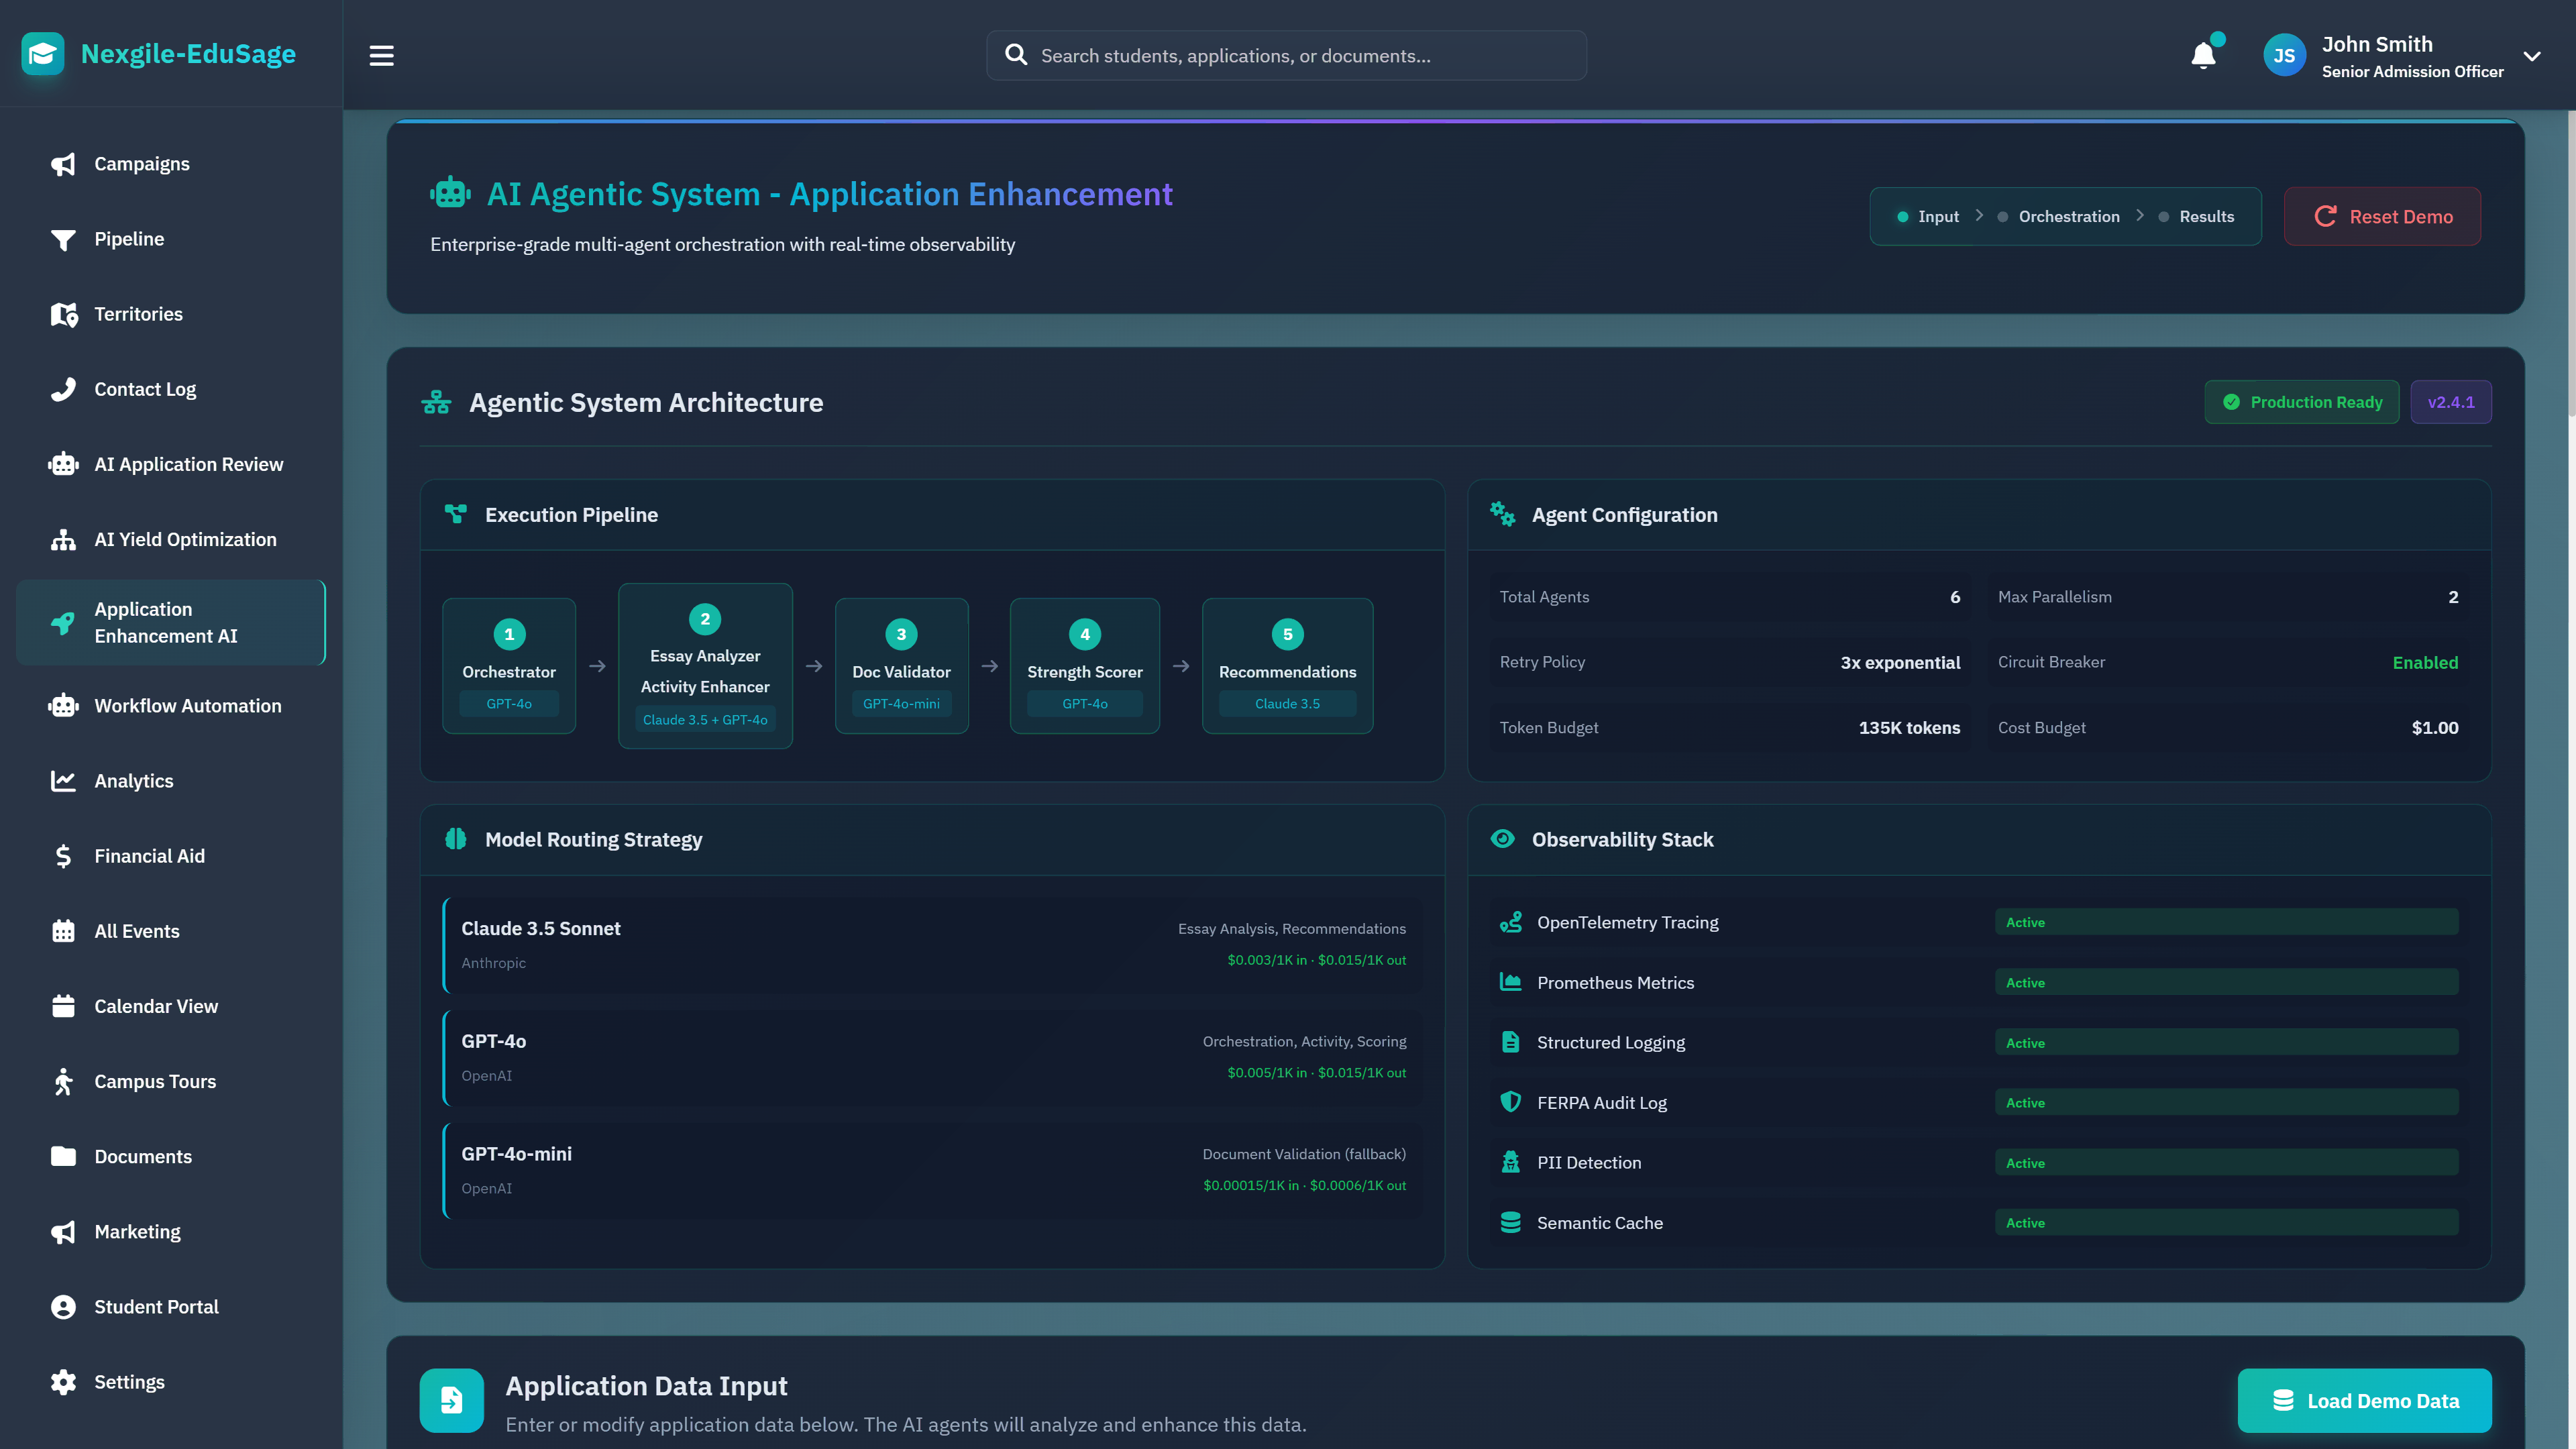Click the Reset Demo button
This screenshot has width=2576, height=1449.
coord(2382,216)
